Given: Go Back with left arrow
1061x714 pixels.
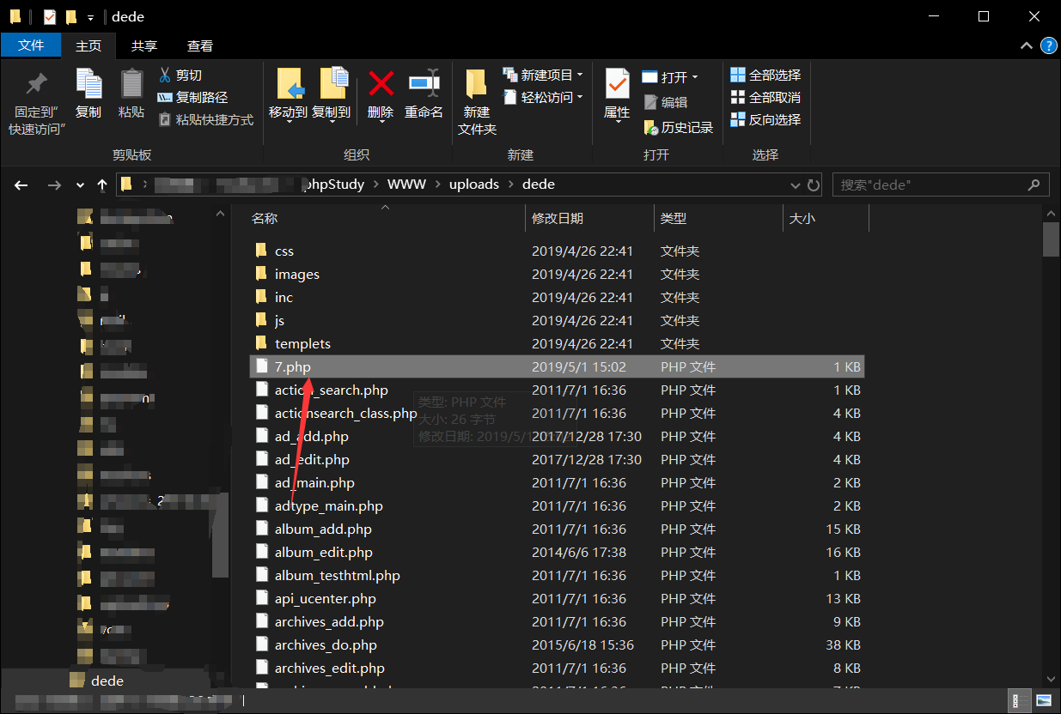Looking at the screenshot, I should click(21, 185).
